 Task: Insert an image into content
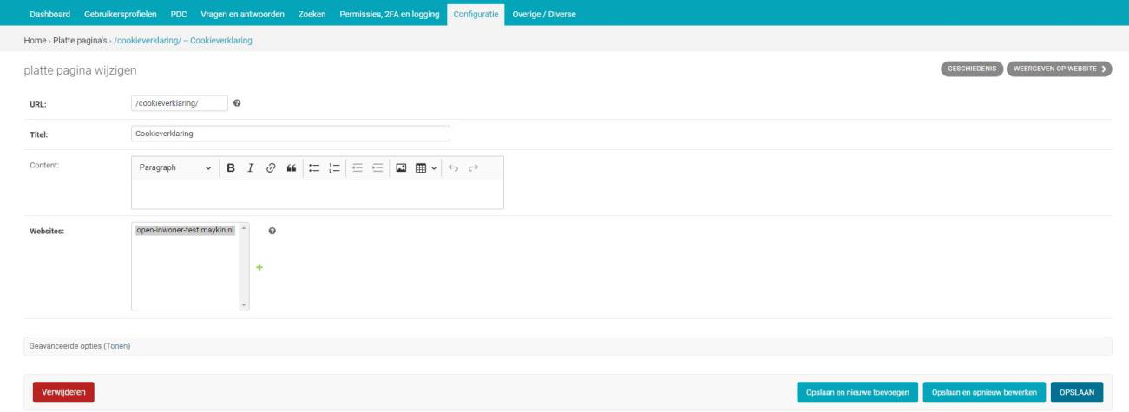coord(402,167)
